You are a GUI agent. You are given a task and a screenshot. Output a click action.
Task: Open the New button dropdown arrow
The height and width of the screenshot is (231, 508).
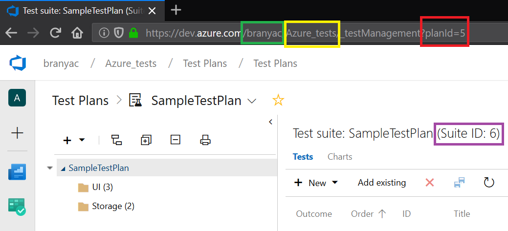tap(335, 183)
